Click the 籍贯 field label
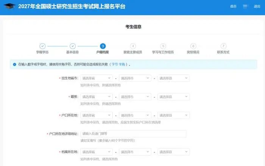Screen dimensions: 265x166 (75, 97)
